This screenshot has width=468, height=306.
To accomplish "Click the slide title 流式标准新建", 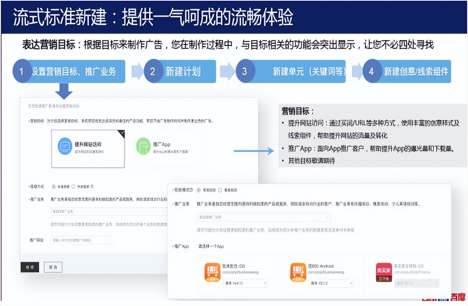I will point(60,17).
